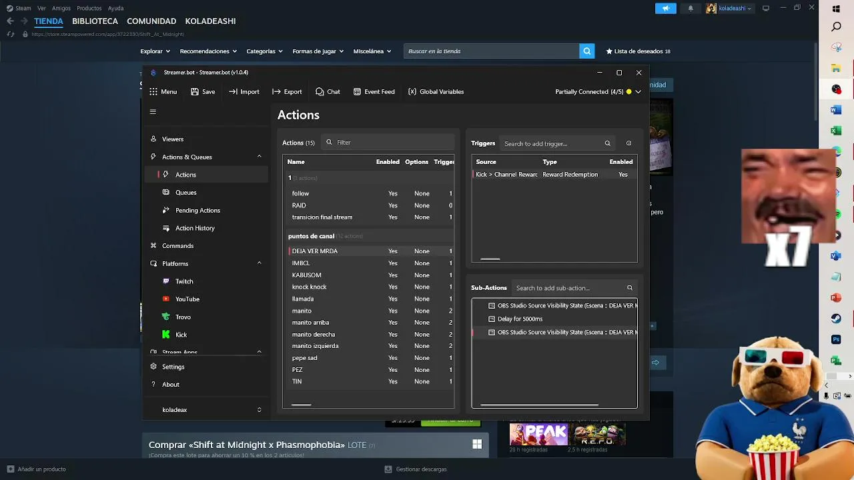The image size is (854, 480).
Task: Open the Ayuda menu in Steam
Action: click(115, 9)
